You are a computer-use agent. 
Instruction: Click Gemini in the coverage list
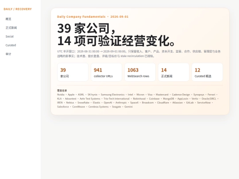(x=128, y=107)
